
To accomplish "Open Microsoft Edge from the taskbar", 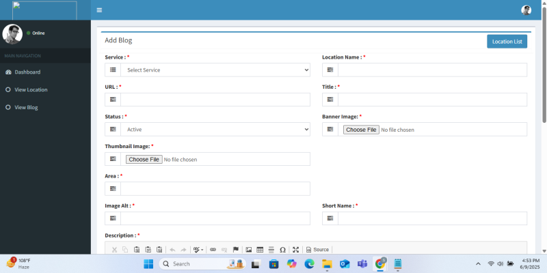I will (309, 264).
